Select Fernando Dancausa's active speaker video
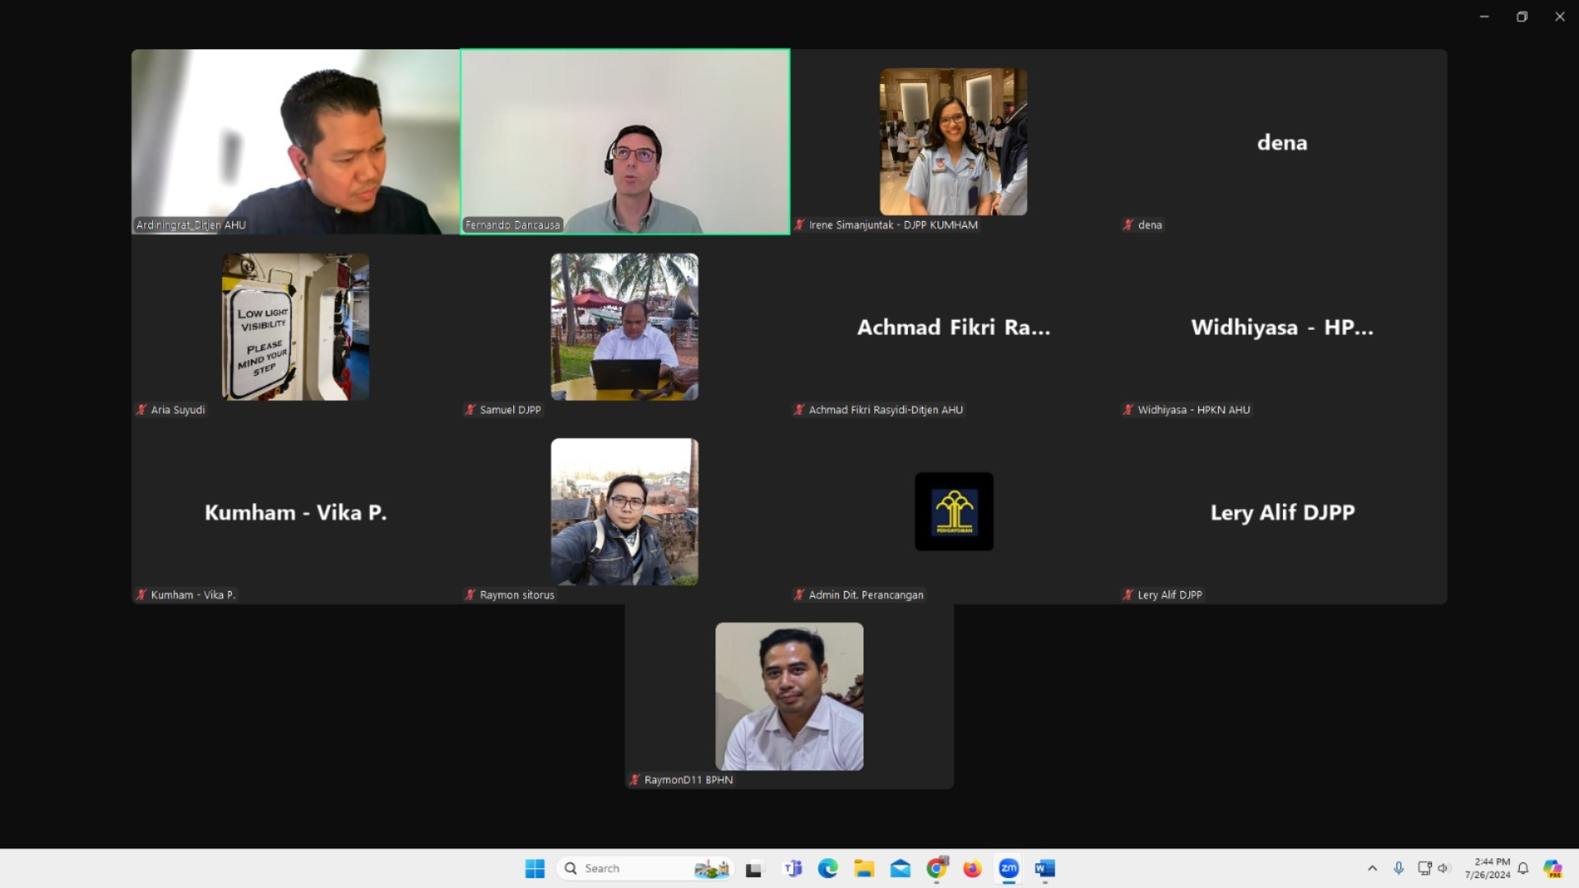Image resolution: width=1579 pixels, height=888 pixels. [x=625, y=141]
